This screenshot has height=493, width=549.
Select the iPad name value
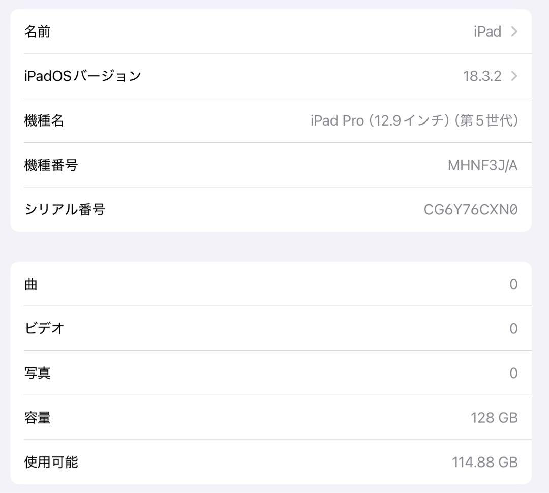(x=487, y=32)
